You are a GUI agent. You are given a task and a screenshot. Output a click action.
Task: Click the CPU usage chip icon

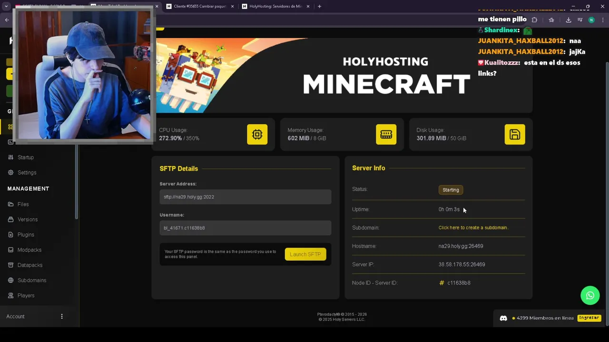pos(257,134)
